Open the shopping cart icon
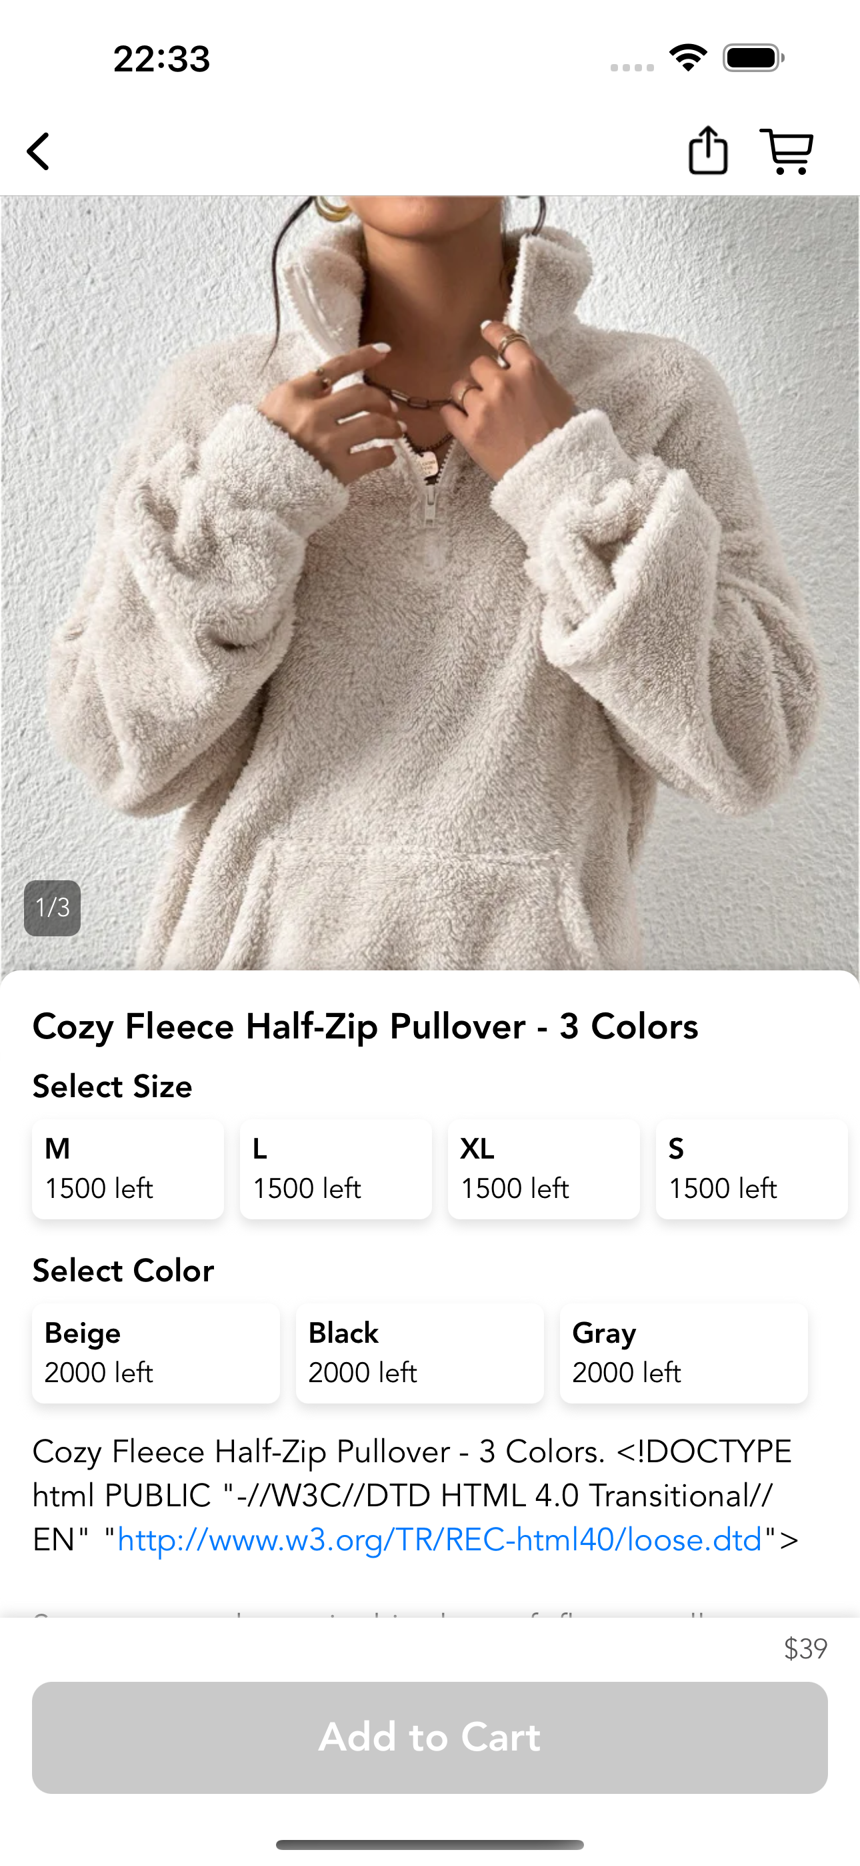860x1866 pixels. 786,151
